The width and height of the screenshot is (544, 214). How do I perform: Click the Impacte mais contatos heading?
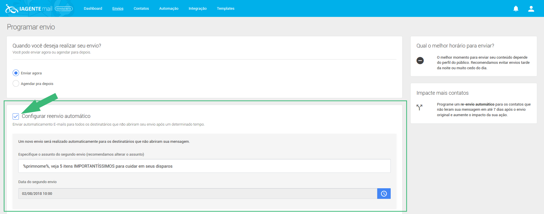442,93
